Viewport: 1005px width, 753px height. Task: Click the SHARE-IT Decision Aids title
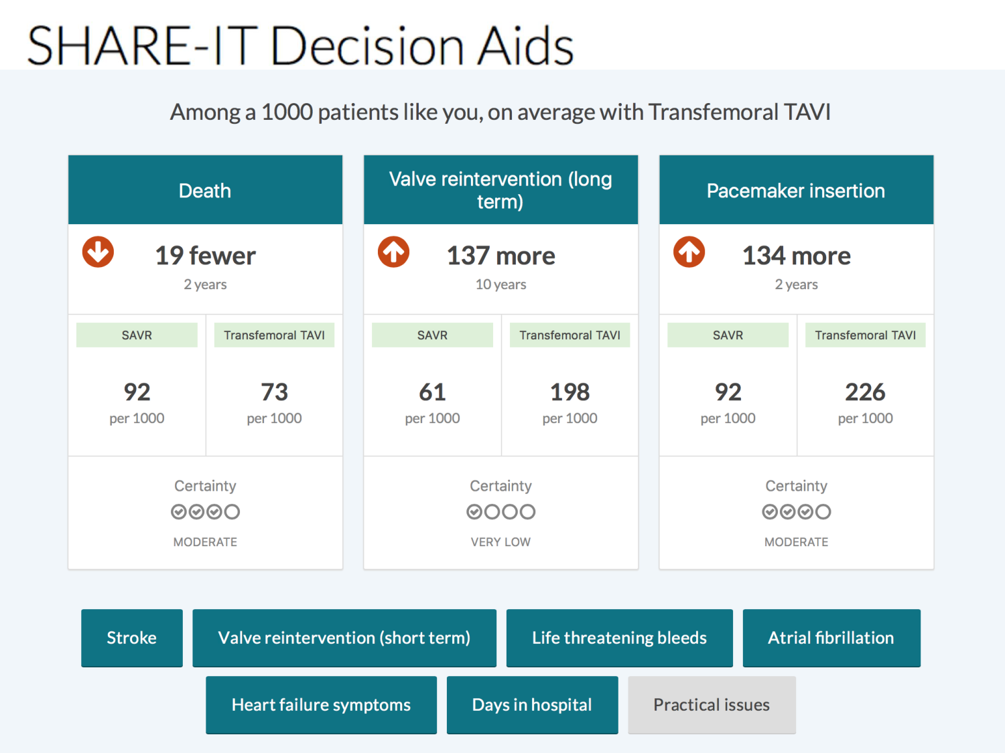pyautogui.click(x=300, y=46)
